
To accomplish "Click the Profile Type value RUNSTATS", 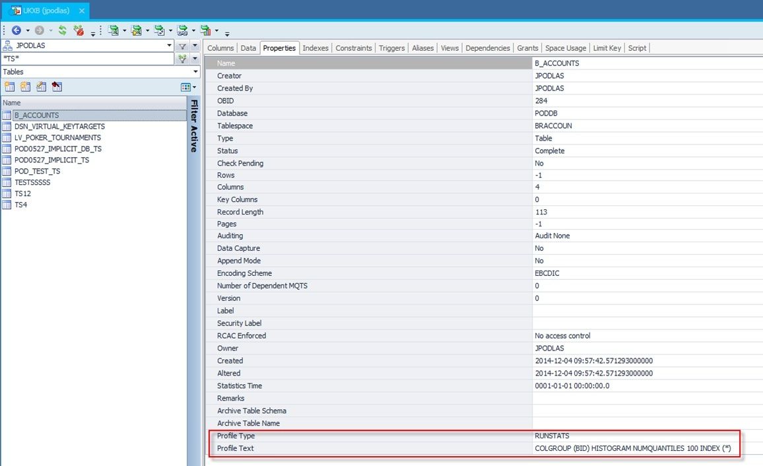I will (x=552, y=436).
